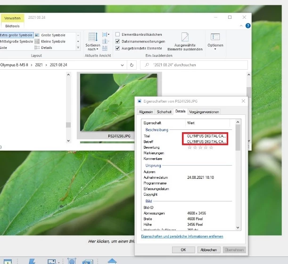Refresh the folder view
Image resolution: width=288 pixels, height=264 pixels.
tap(132, 65)
